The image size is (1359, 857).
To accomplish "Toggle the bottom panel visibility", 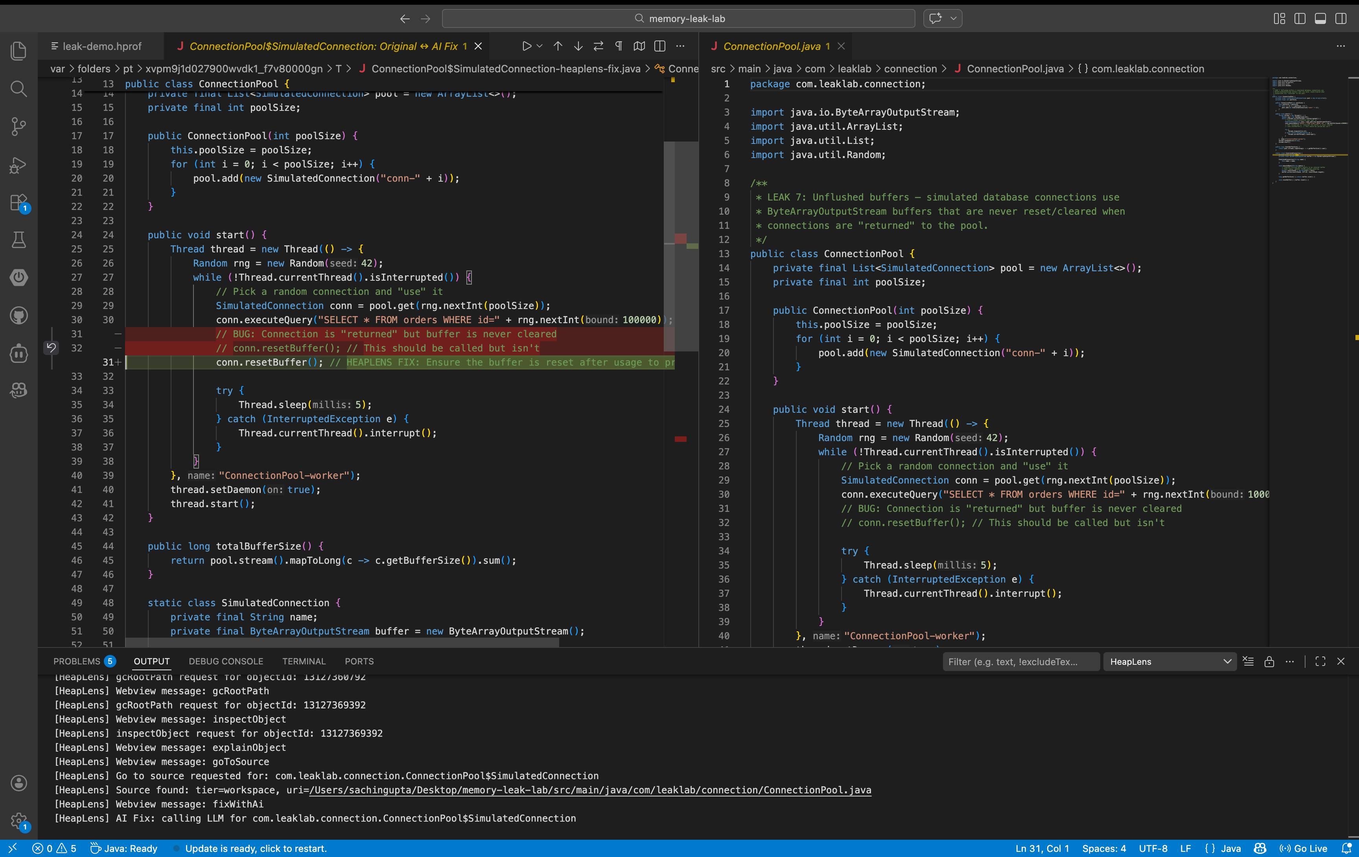I will 1320,18.
